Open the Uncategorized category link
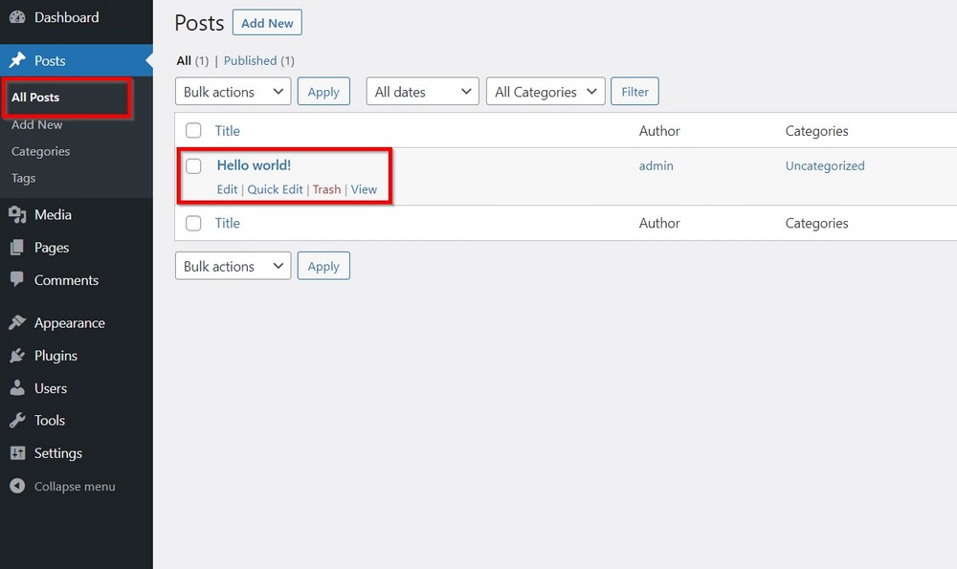Image resolution: width=957 pixels, height=569 pixels. 825,165
